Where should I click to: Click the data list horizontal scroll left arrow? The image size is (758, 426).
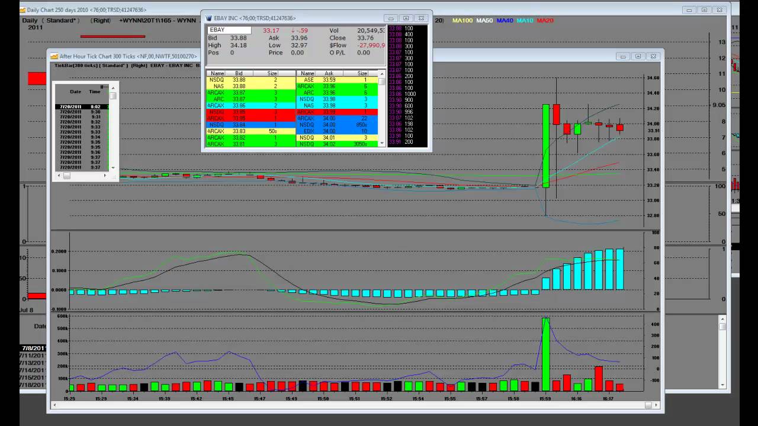[59, 176]
